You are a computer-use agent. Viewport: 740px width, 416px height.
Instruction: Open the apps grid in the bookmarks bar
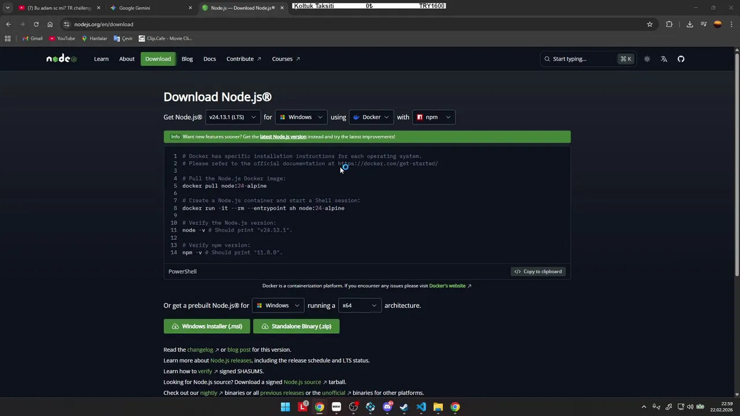(x=8, y=39)
